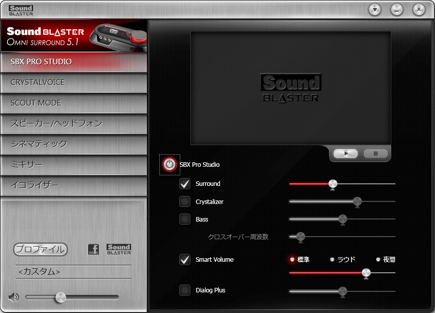Image resolution: width=435 pixels, height=313 pixels.
Task: Click the Smart Volume level slider
Action: [x=342, y=273]
